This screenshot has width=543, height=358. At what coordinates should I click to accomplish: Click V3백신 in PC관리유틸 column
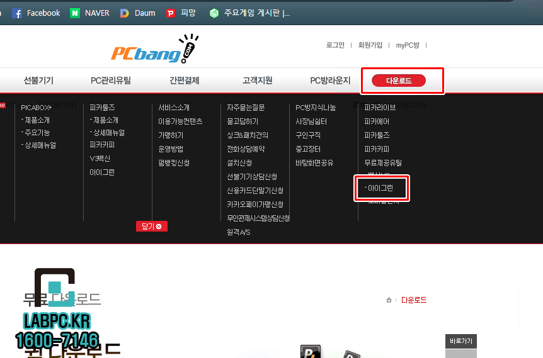coord(100,159)
